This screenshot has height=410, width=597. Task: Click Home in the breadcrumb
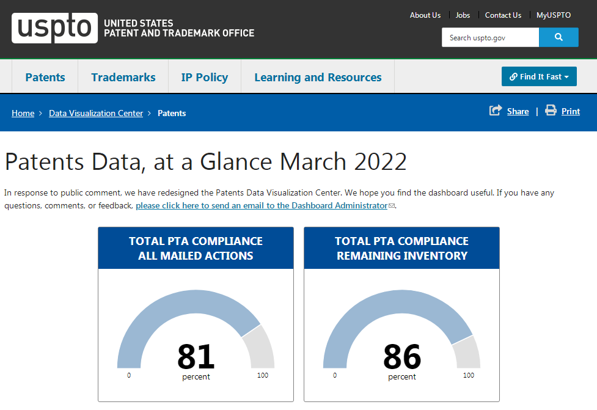(x=23, y=113)
